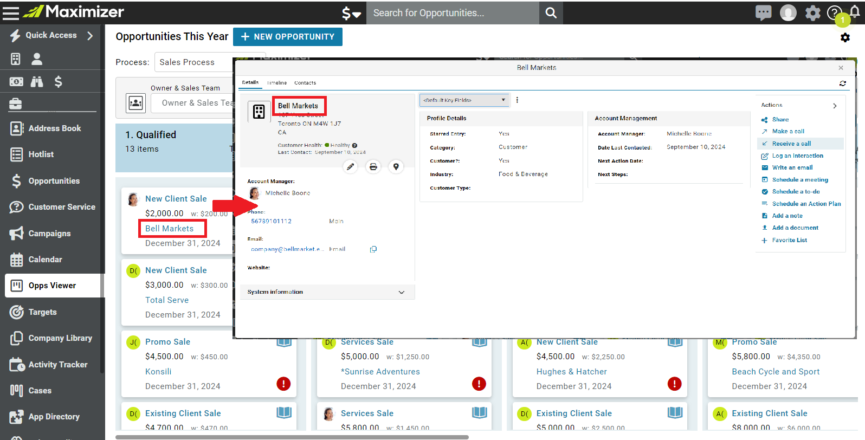Open the chat messages icon in the top bar
Image resolution: width=865 pixels, height=440 pixels.
click(x=763, y=12)
